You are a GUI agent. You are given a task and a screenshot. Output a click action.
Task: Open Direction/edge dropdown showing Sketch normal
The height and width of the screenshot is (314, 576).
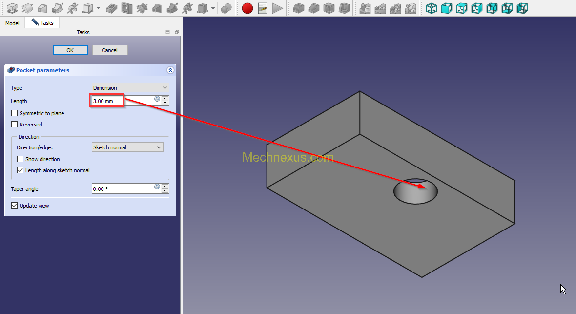[127, 147]
